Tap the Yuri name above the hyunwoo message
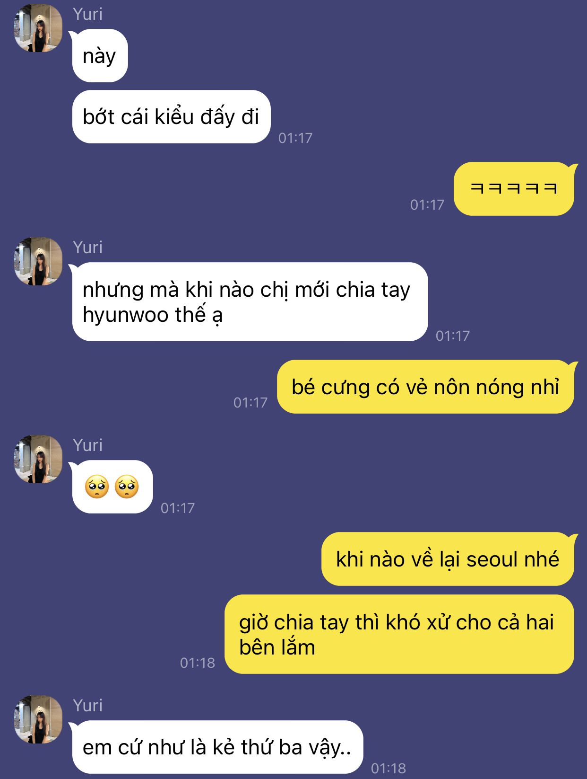 pos(88,248)
